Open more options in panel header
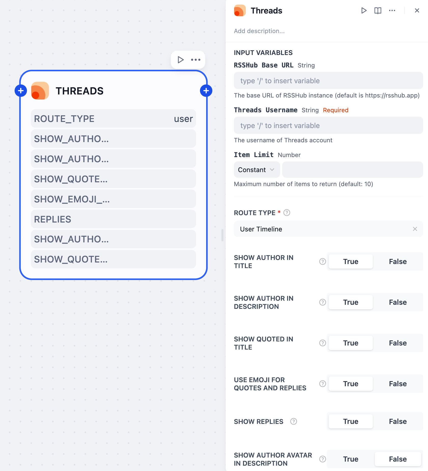 (x=392, y=10)
